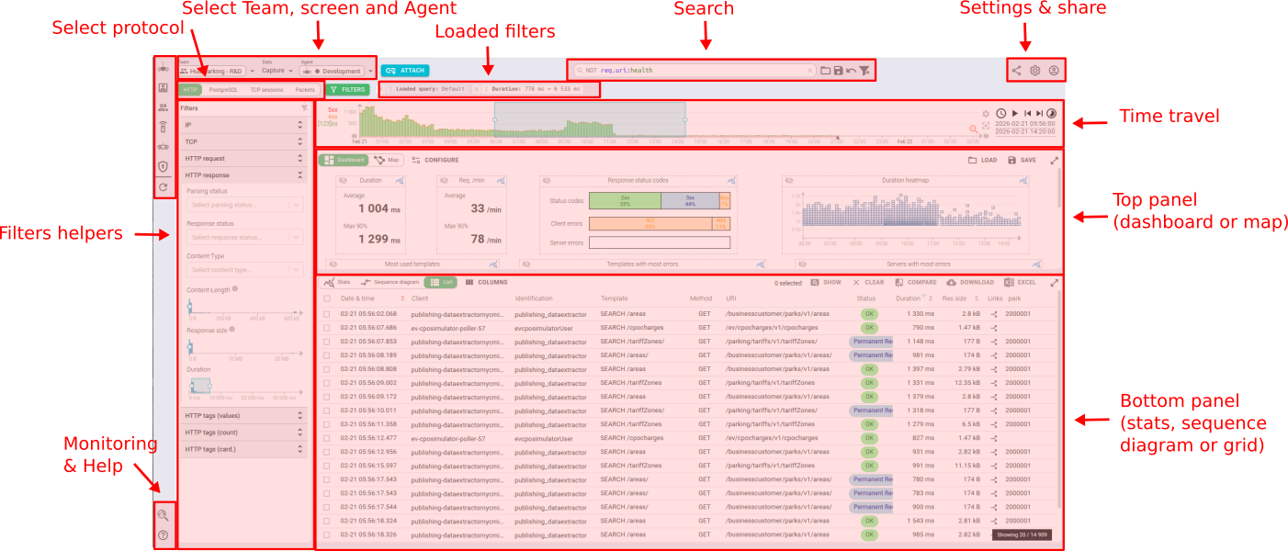Hide the Response status codes widget
Image resolution: width=1288 pixels, height=551 pixels.
coord(547,181)
